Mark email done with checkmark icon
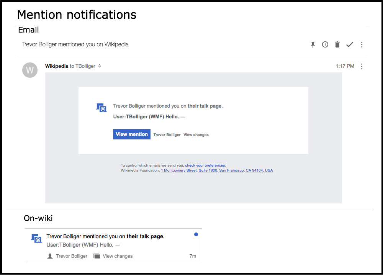This screenshot has height=275, width=383. [x=350, y=44]
